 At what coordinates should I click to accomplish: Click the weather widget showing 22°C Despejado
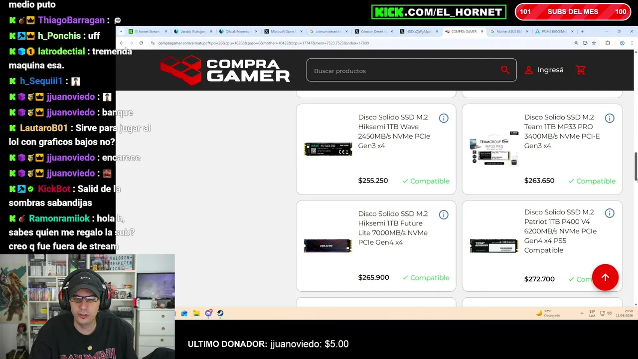pyautogui.click(x=548, y=314)
